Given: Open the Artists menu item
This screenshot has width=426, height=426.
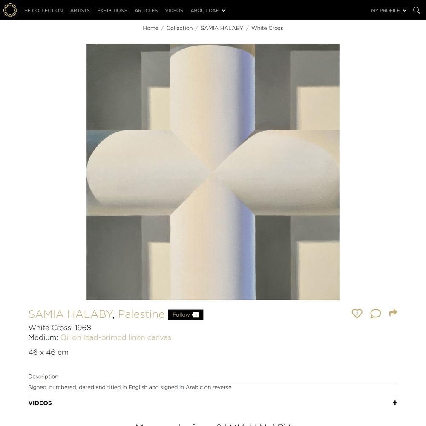Looking at the screenshot, I should click(80, 10).
